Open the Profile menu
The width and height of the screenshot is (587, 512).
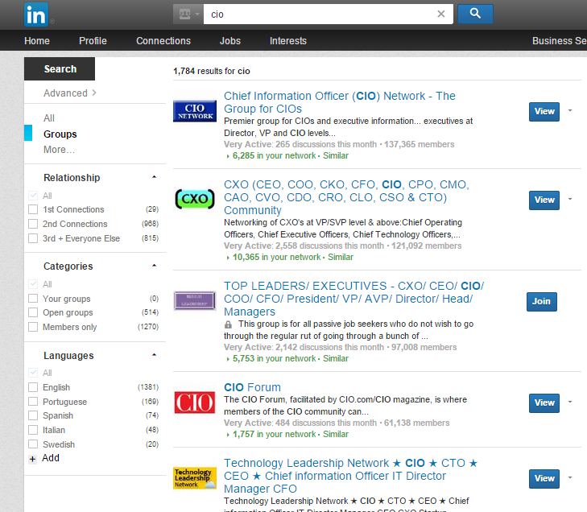pyautogui.click(x=93, y=41)
